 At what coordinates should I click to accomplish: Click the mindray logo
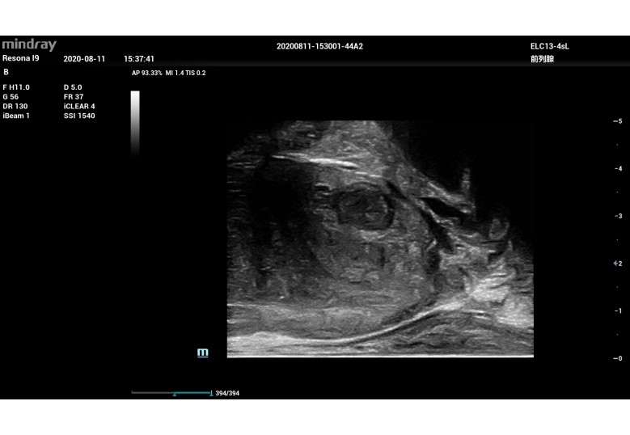[x=29, y=44]
